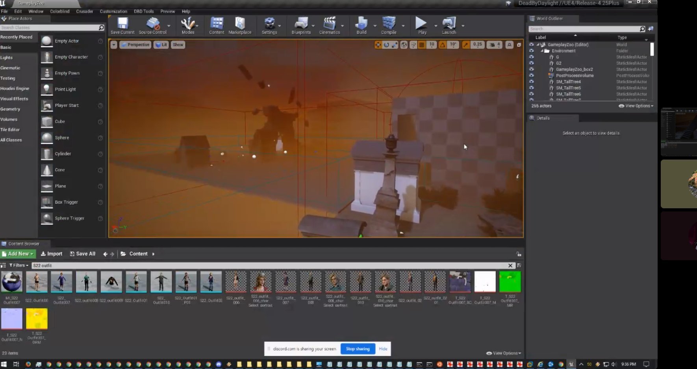The width and height of the screenshot is (697, 369).
Task: Click Save All in Content Browser
Action: click(82, 254)
